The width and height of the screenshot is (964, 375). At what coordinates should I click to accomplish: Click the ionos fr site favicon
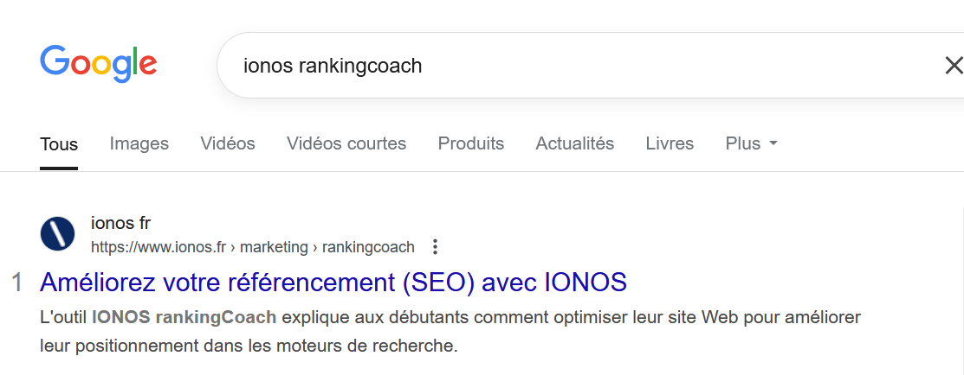coord(58,234)
